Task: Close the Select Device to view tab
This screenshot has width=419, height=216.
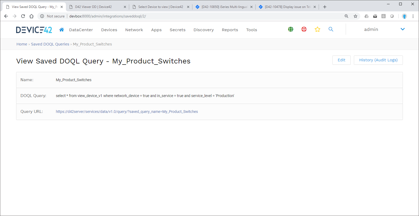Action: (188, 7)
